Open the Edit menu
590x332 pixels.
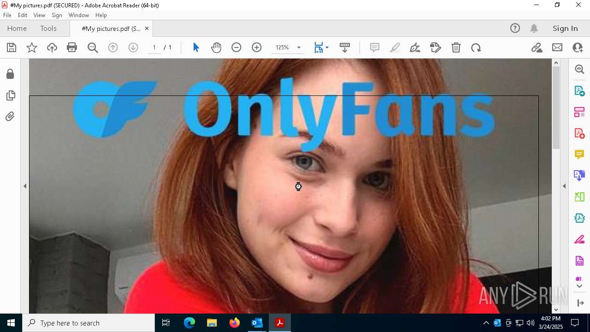point(23,15)
